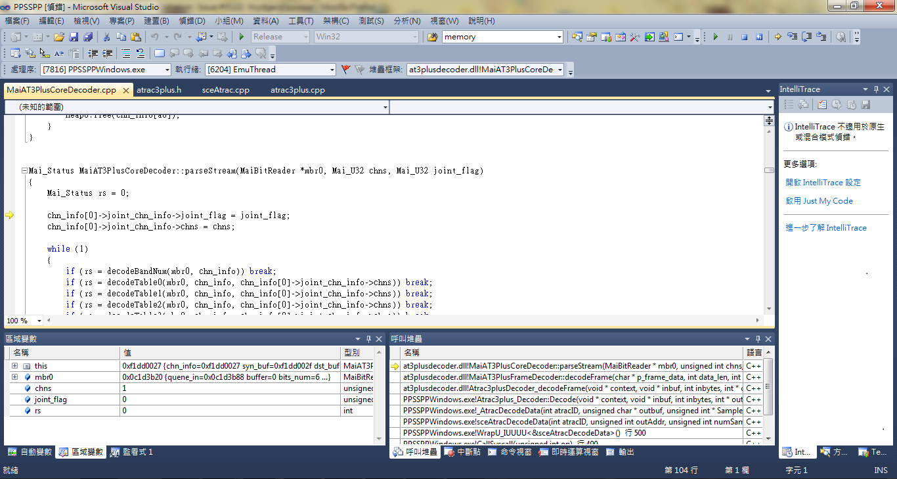This screenshot has height=479, width=897.
Task: Switch to the atrac3plus.h tab
Action: [x=159, y=90]
